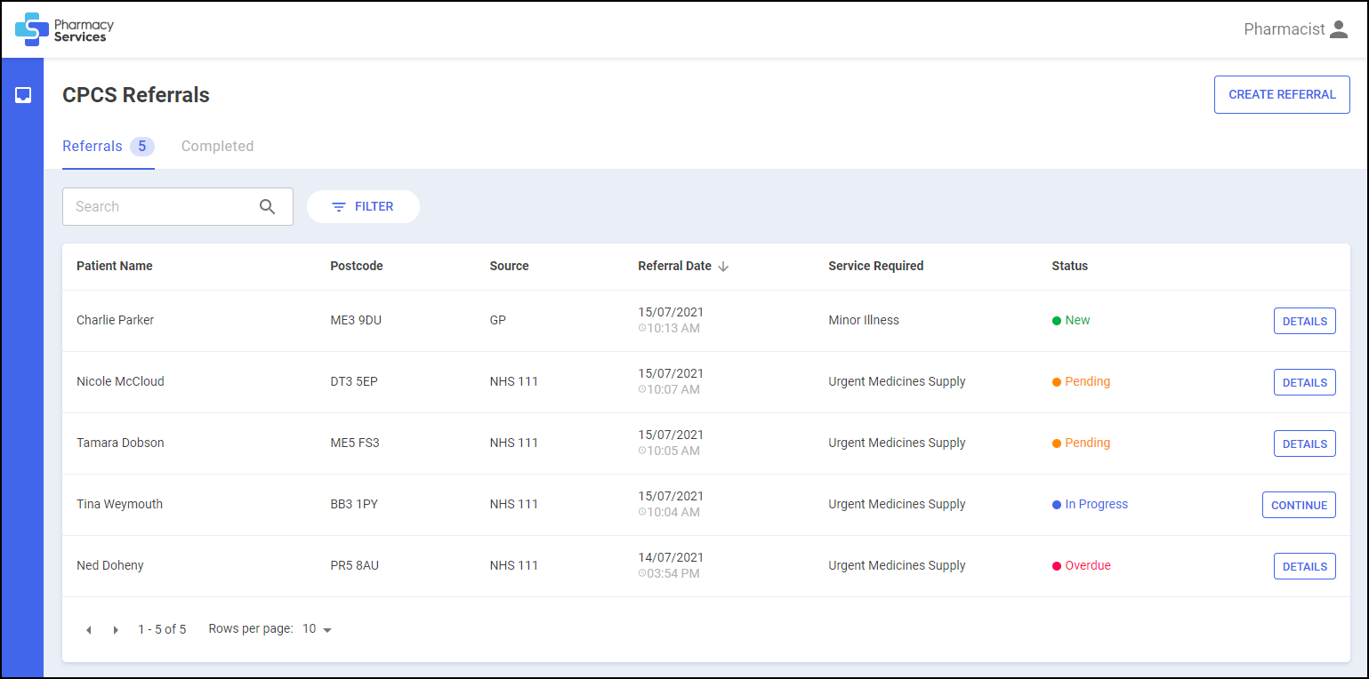Switch to the Completed tab
The width and height of the screenshot is (1369, 679).
tap(217, 147)
